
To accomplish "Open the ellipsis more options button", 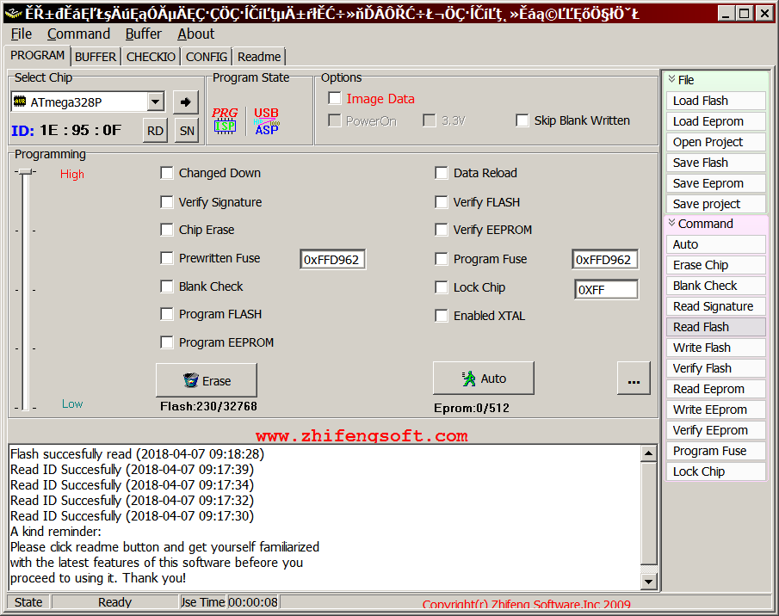I will (x=634, y=379).
